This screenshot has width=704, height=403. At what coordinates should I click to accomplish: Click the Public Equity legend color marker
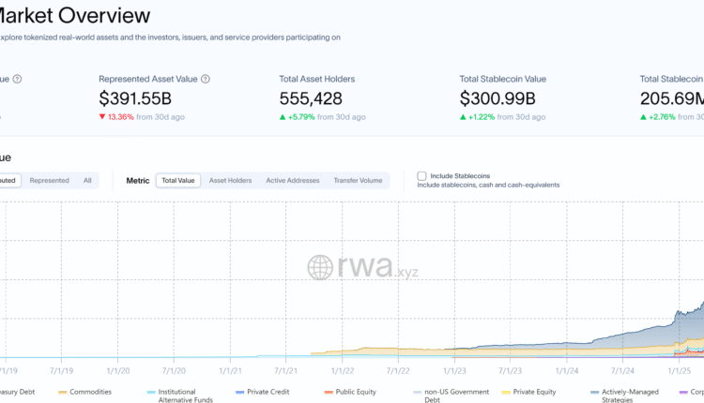[329, 391]
